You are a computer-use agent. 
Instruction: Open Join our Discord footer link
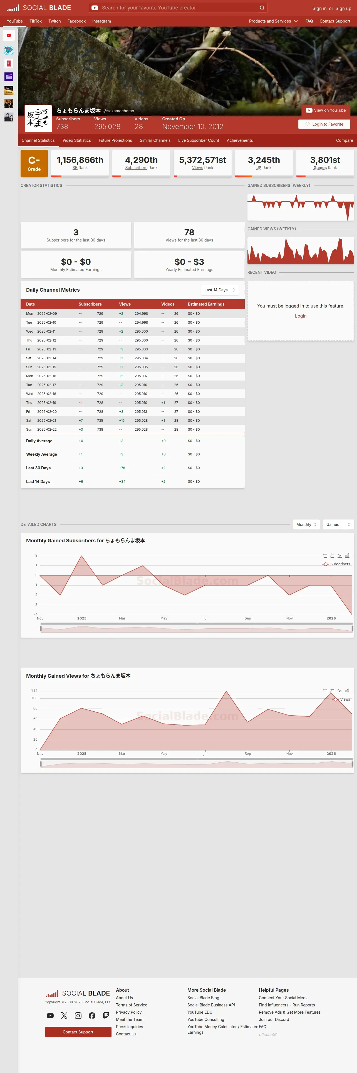(x=274, y=1019)
